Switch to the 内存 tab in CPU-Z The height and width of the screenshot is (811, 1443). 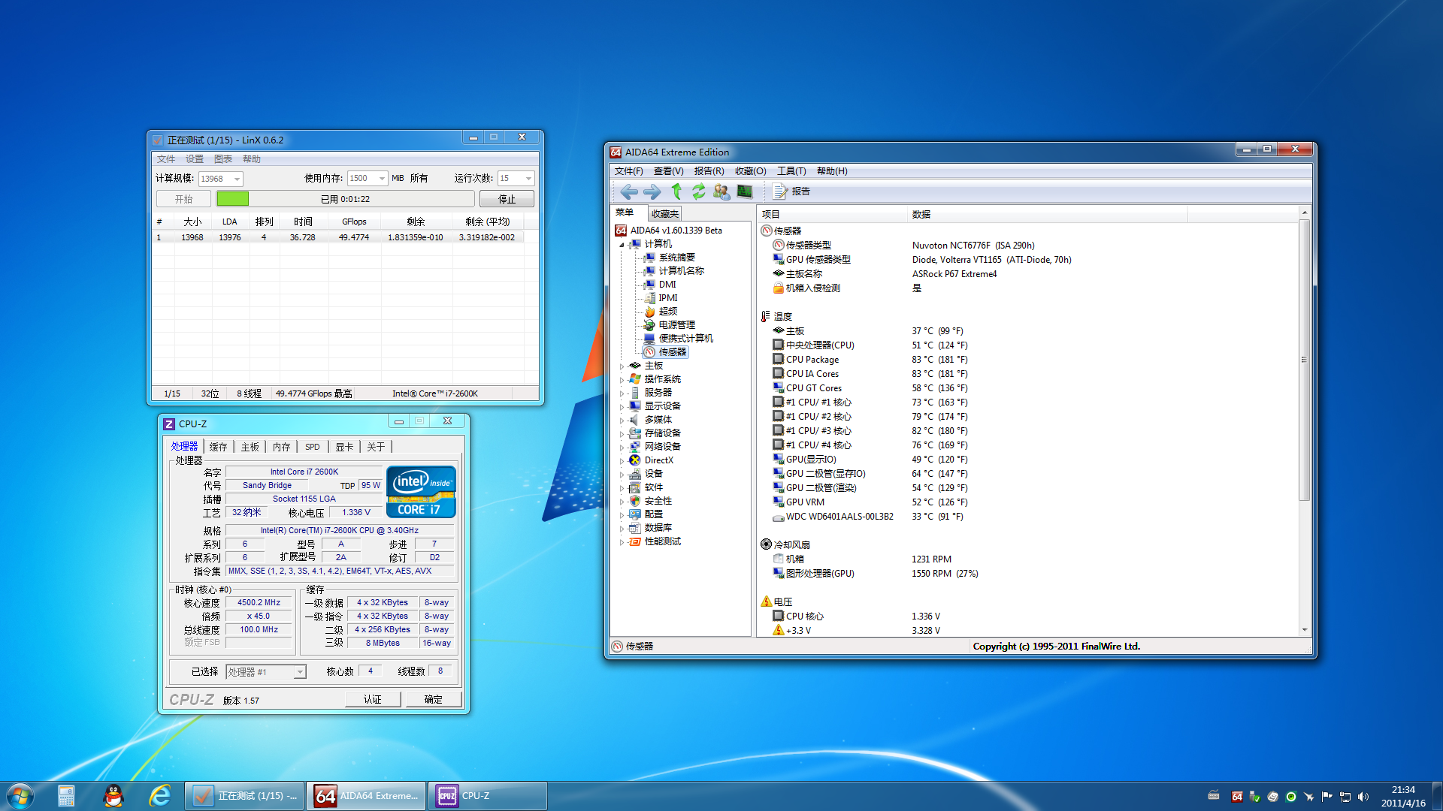pos(281,447)
